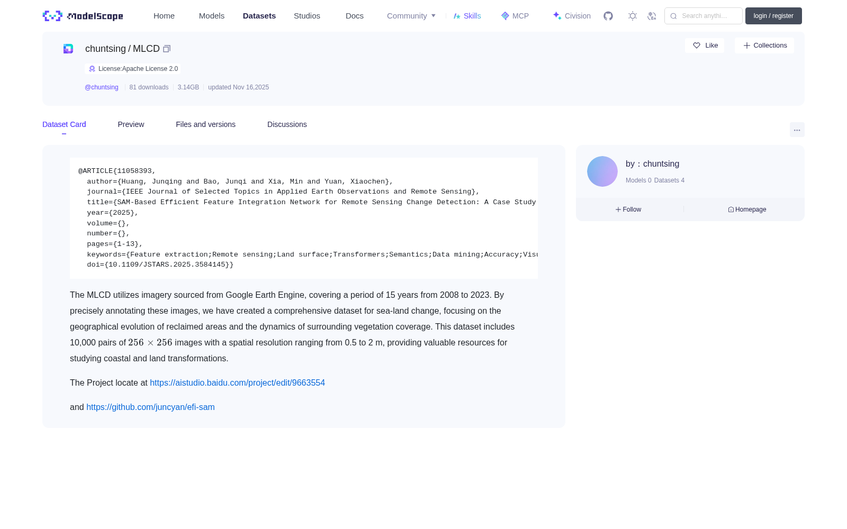This screenshot has width=847, height=529.
Task: Click the 'Models 0' count
Action: coord(638,180)
